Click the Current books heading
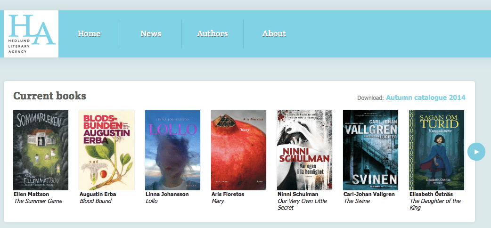Viewport: 491px width, 228px height. 49,96
